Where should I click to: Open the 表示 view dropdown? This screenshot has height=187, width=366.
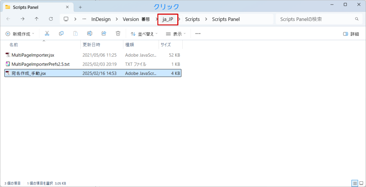pyautogui.click(x=176, y=34)
